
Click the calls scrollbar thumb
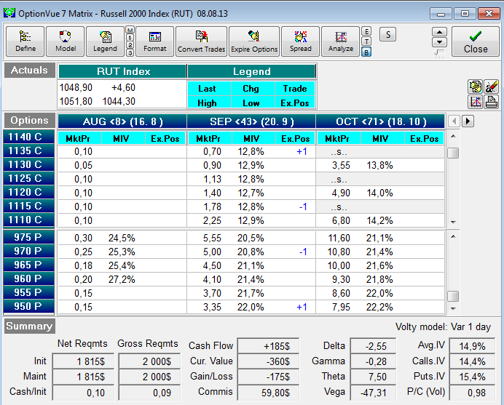pos(453,153)
